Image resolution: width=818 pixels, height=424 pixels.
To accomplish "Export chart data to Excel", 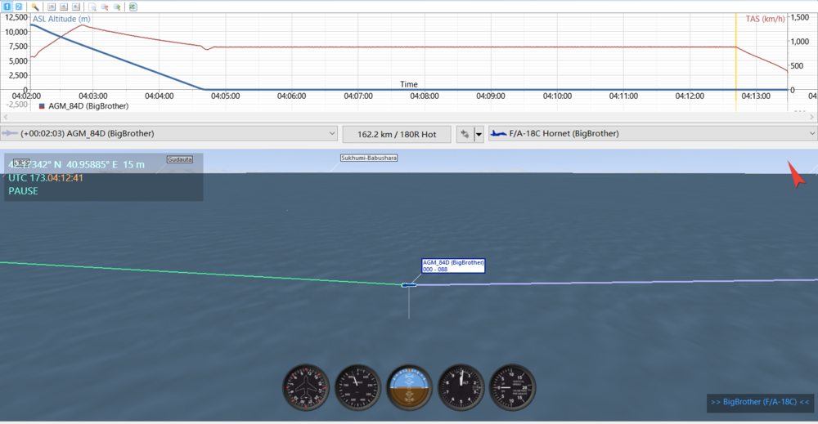I will pos(133,7).
